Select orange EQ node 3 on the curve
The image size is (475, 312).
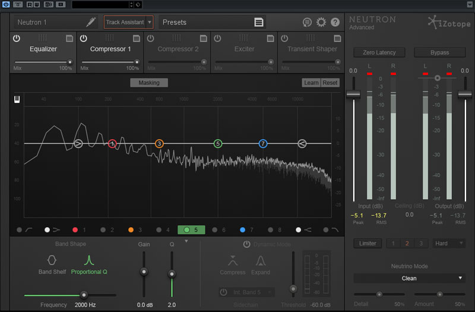point(159,143)
